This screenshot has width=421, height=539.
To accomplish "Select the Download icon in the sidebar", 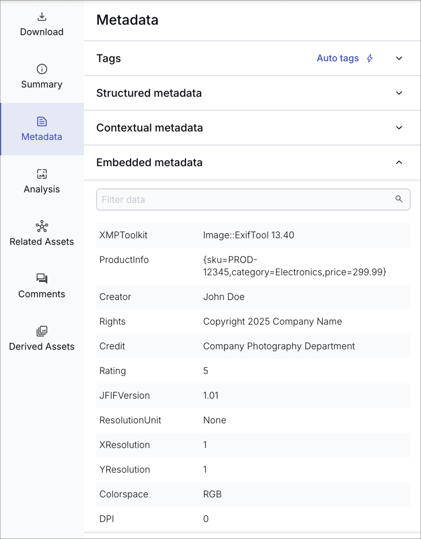I will coord(42,16).
